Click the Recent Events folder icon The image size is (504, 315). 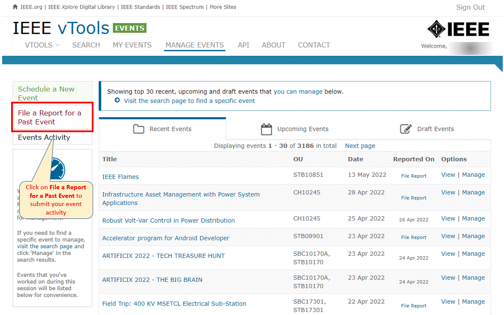139,129
